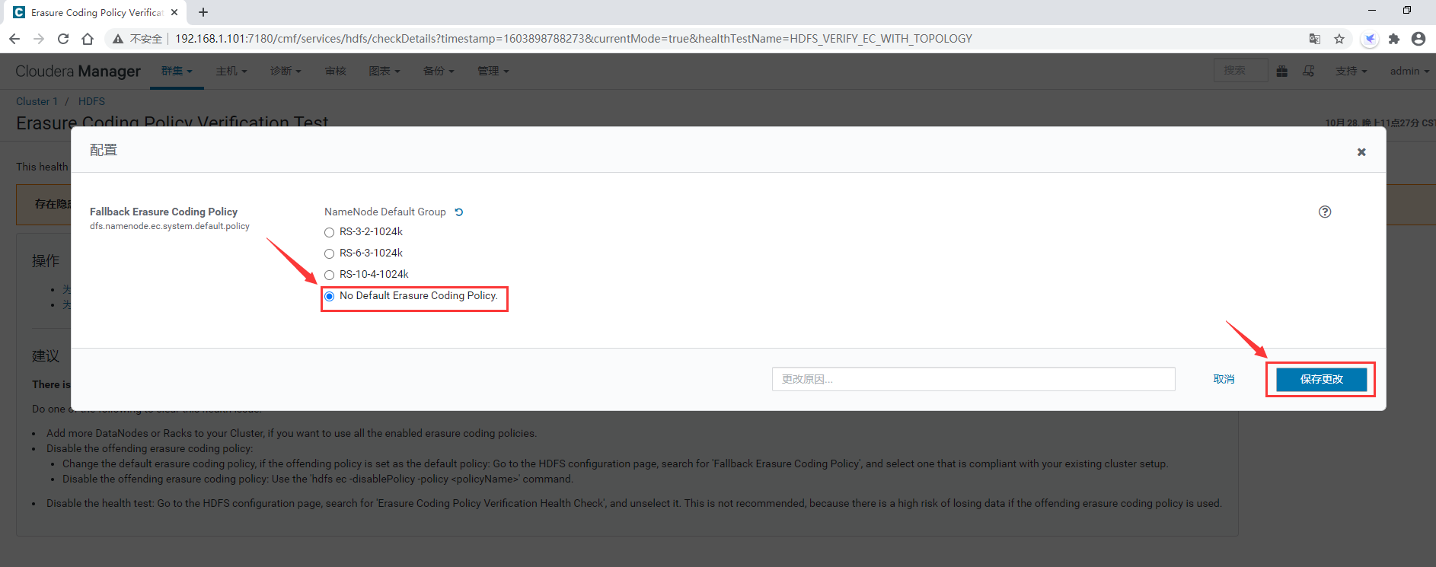Close the Erasure Coding Policy browser tab
The image size is (1436, 567).
[x=174, y=12]
